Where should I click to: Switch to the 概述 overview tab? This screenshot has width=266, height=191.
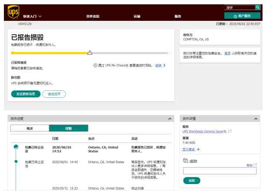(30, 128)
